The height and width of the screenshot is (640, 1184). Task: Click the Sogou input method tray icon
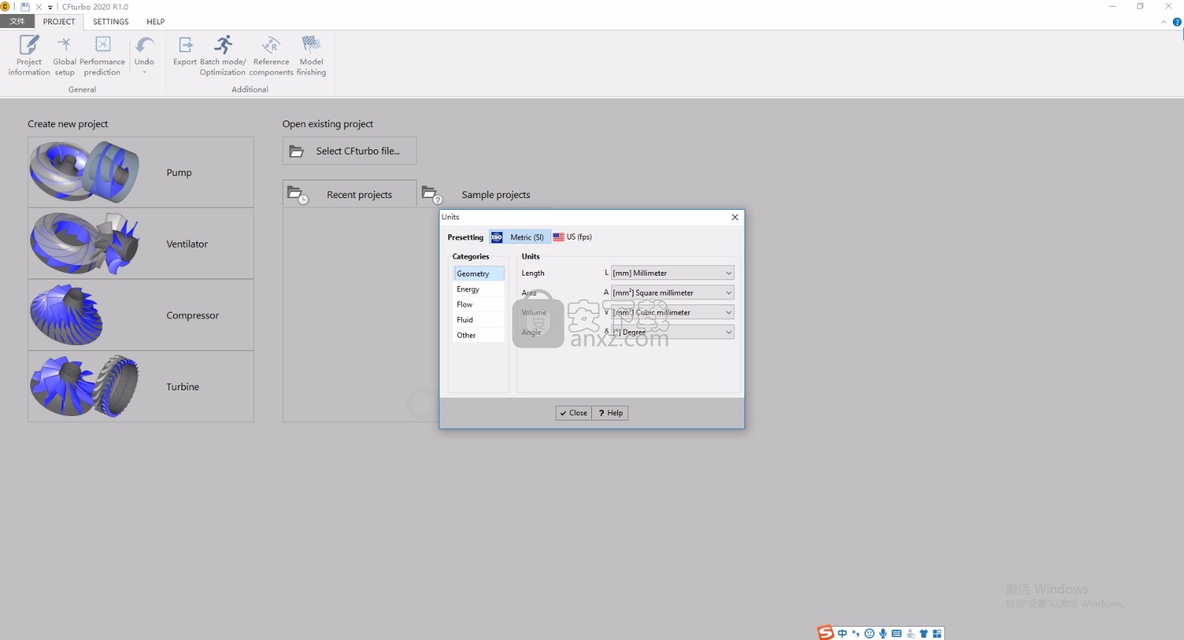click(825, 633)
